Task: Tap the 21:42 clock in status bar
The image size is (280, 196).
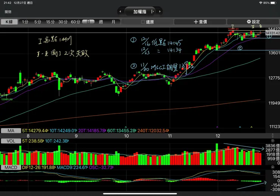Action: point(8,3)
